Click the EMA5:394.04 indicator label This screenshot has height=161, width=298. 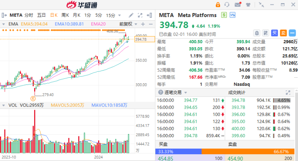pyautogui.click(x=34, y=24)
